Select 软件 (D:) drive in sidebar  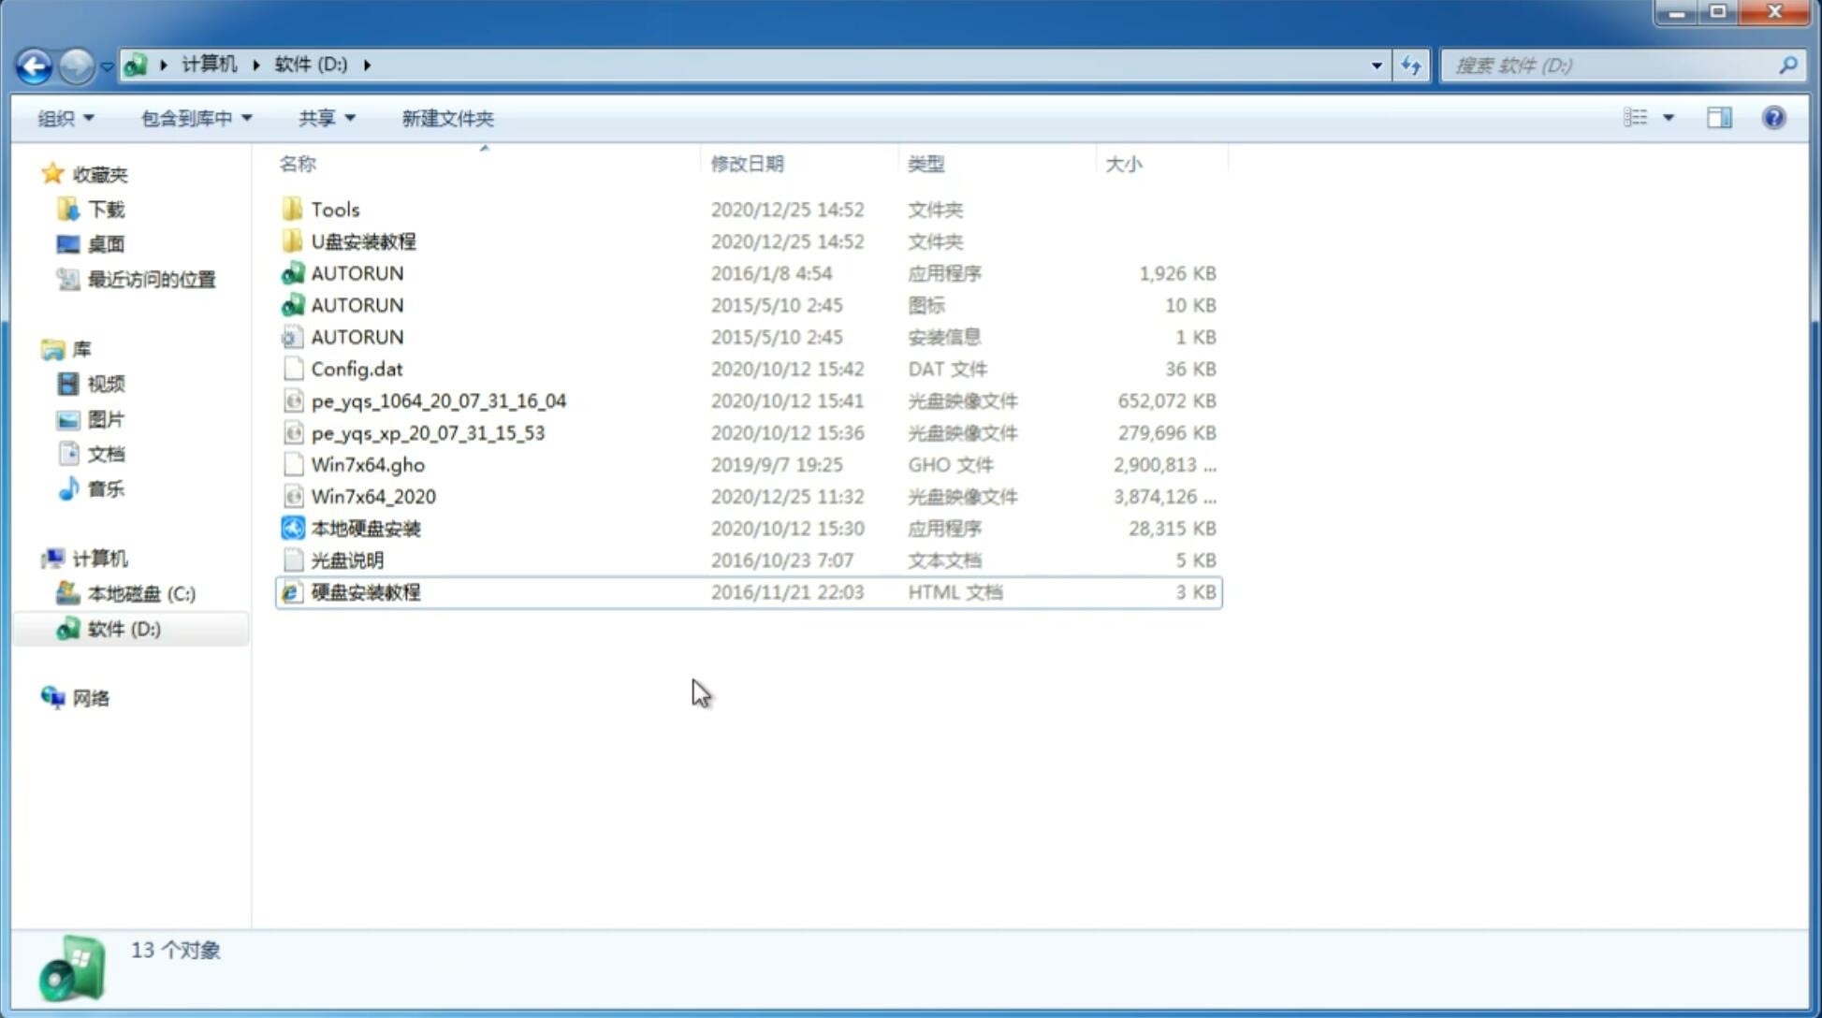point(123,628)
